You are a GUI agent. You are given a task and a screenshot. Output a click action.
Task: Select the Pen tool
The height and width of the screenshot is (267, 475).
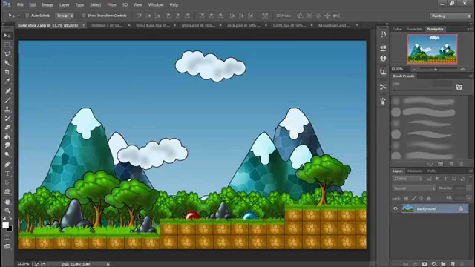(x=7, y=164)
